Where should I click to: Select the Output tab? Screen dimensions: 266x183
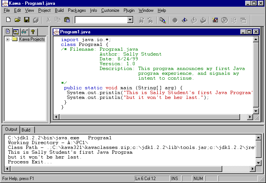pos(11,129)
